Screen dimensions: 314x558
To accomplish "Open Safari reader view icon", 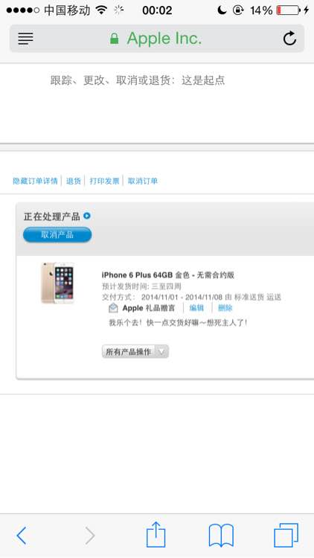I will click(25, 39).
